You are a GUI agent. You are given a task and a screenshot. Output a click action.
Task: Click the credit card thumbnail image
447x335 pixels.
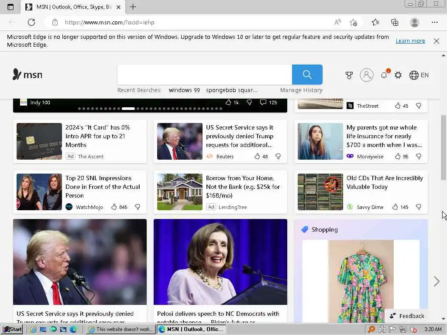coord(39,141)
